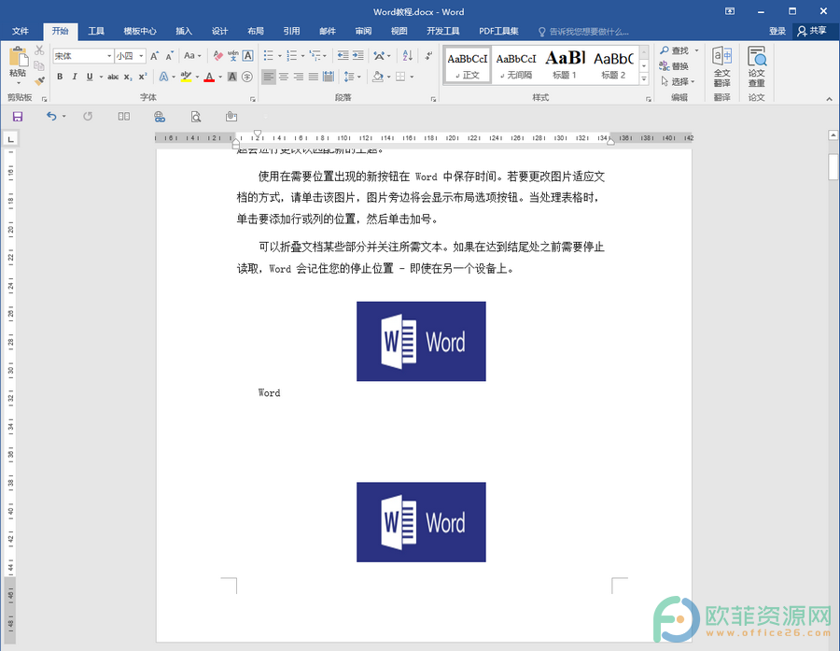
Task: Increase paragraph indent
Action: click(357, 56)
